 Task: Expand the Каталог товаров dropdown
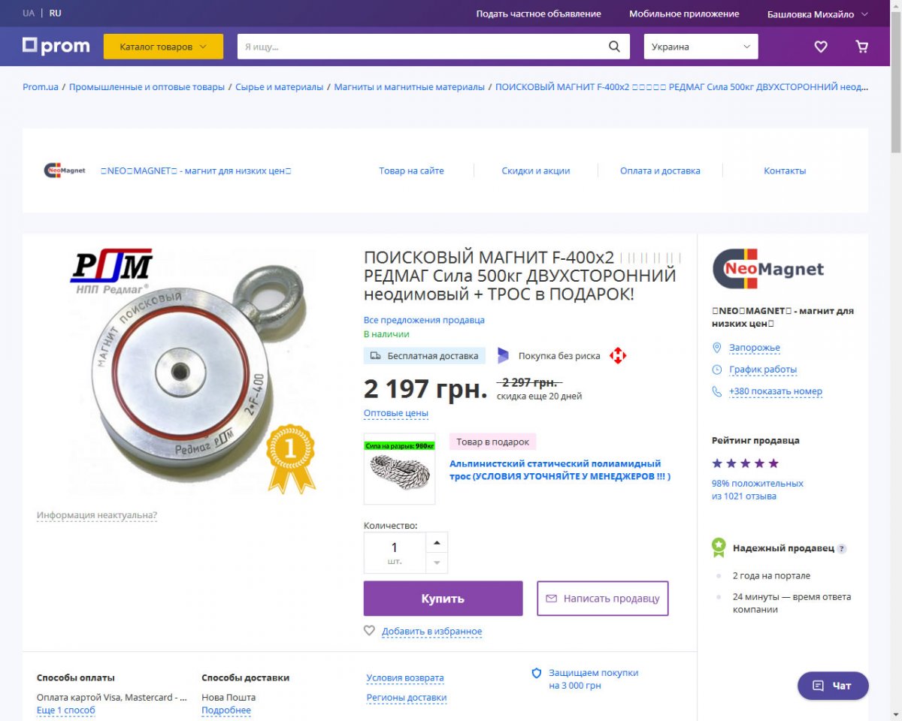pyautogui.click(x=163, y=47)
